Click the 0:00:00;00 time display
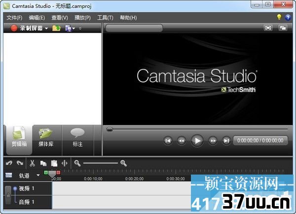This screenshot has width=296, height=214. pyautogui.click(x=260, y=141)
